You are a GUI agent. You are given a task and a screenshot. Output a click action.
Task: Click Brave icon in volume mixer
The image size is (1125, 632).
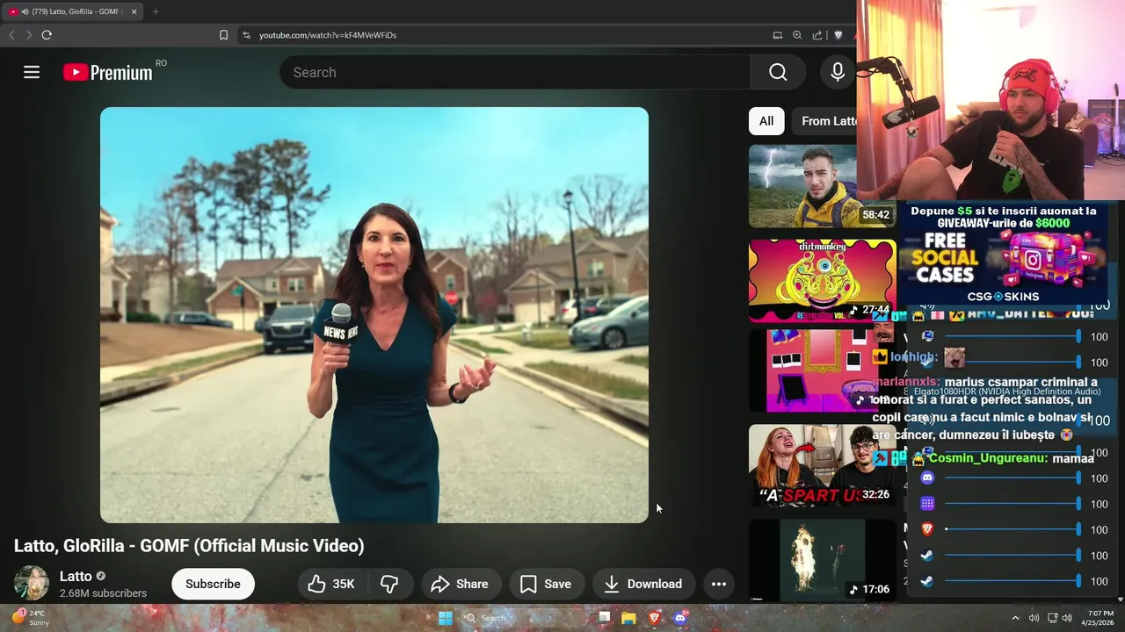coord(927,529)
